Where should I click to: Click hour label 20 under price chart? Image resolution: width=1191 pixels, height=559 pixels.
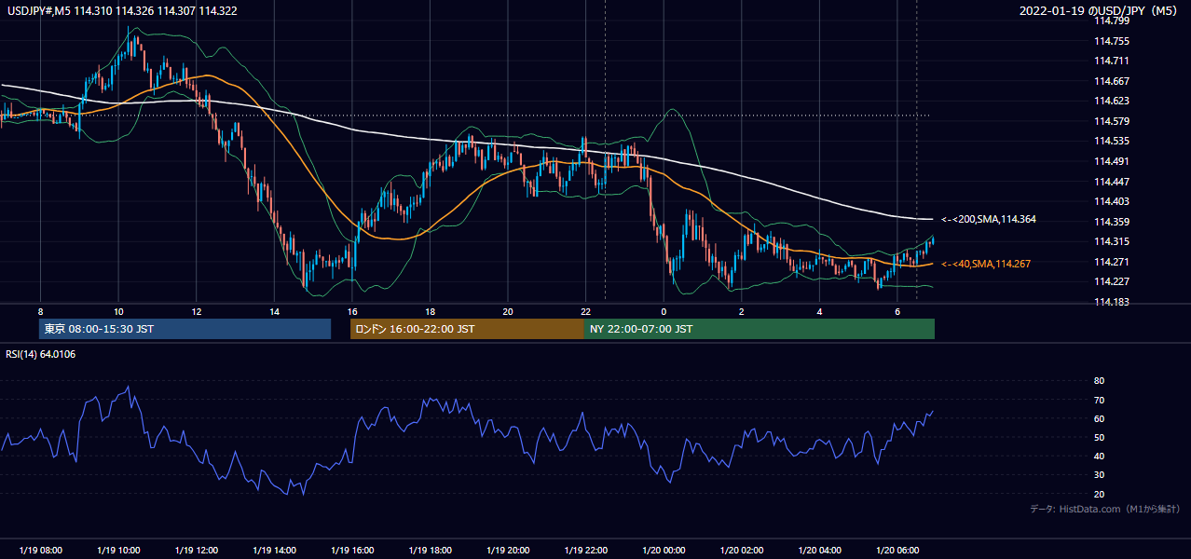coord(507,311)
